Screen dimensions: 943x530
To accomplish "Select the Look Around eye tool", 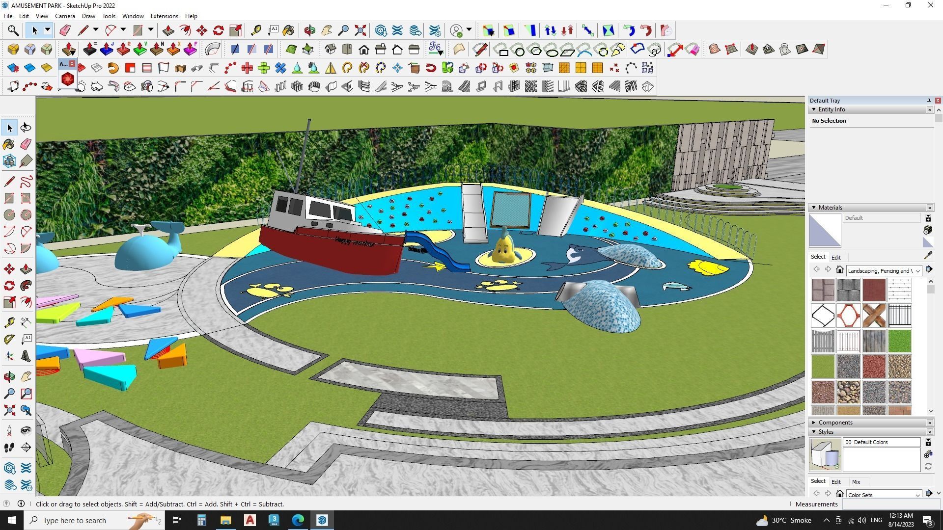I will (x=26, y=431).
